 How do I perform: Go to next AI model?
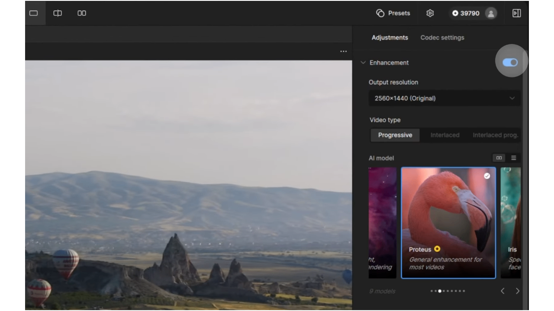517,291
